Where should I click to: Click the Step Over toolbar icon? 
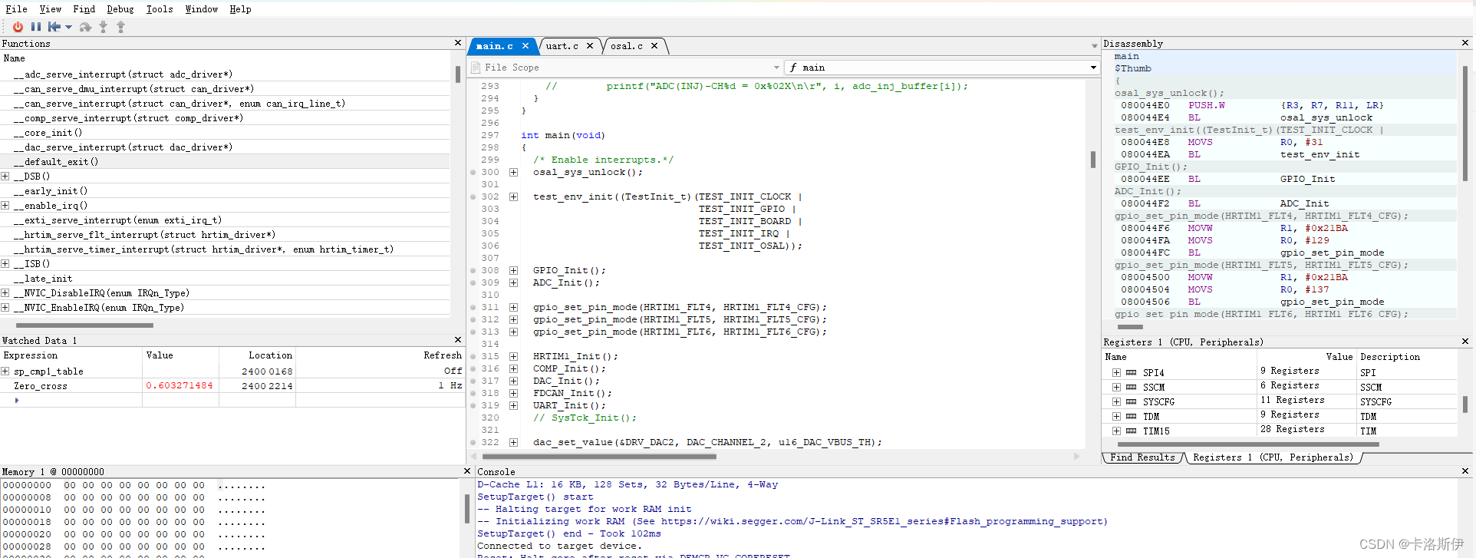pyautogui.click(x=85, y=27)
